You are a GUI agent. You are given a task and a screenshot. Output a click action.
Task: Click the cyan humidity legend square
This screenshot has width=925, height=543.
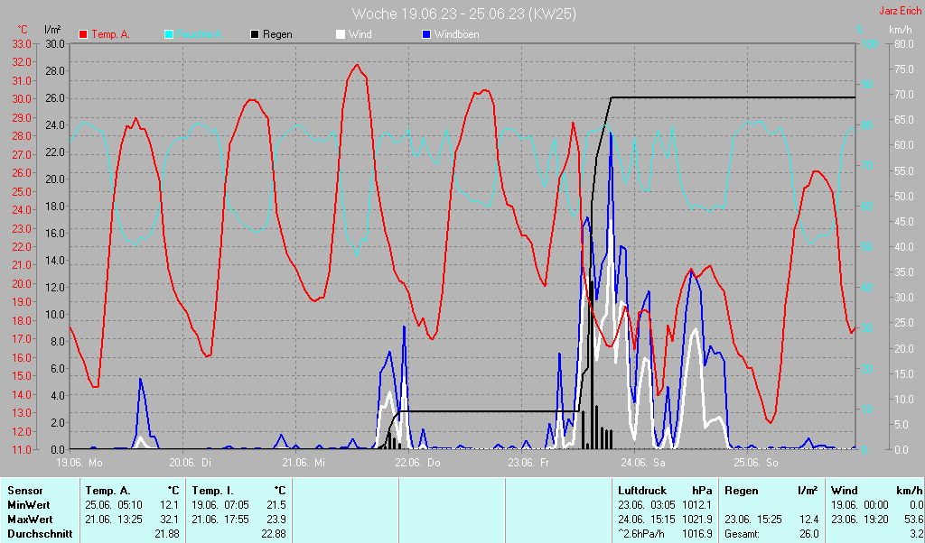[x=169, y=34]
